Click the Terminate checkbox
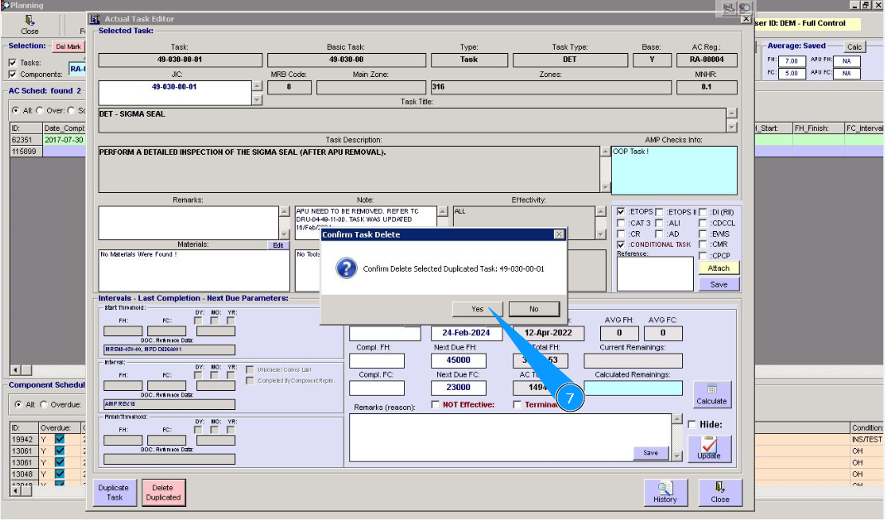The height and width of the screenshot is (521, 885). (517, 404)
